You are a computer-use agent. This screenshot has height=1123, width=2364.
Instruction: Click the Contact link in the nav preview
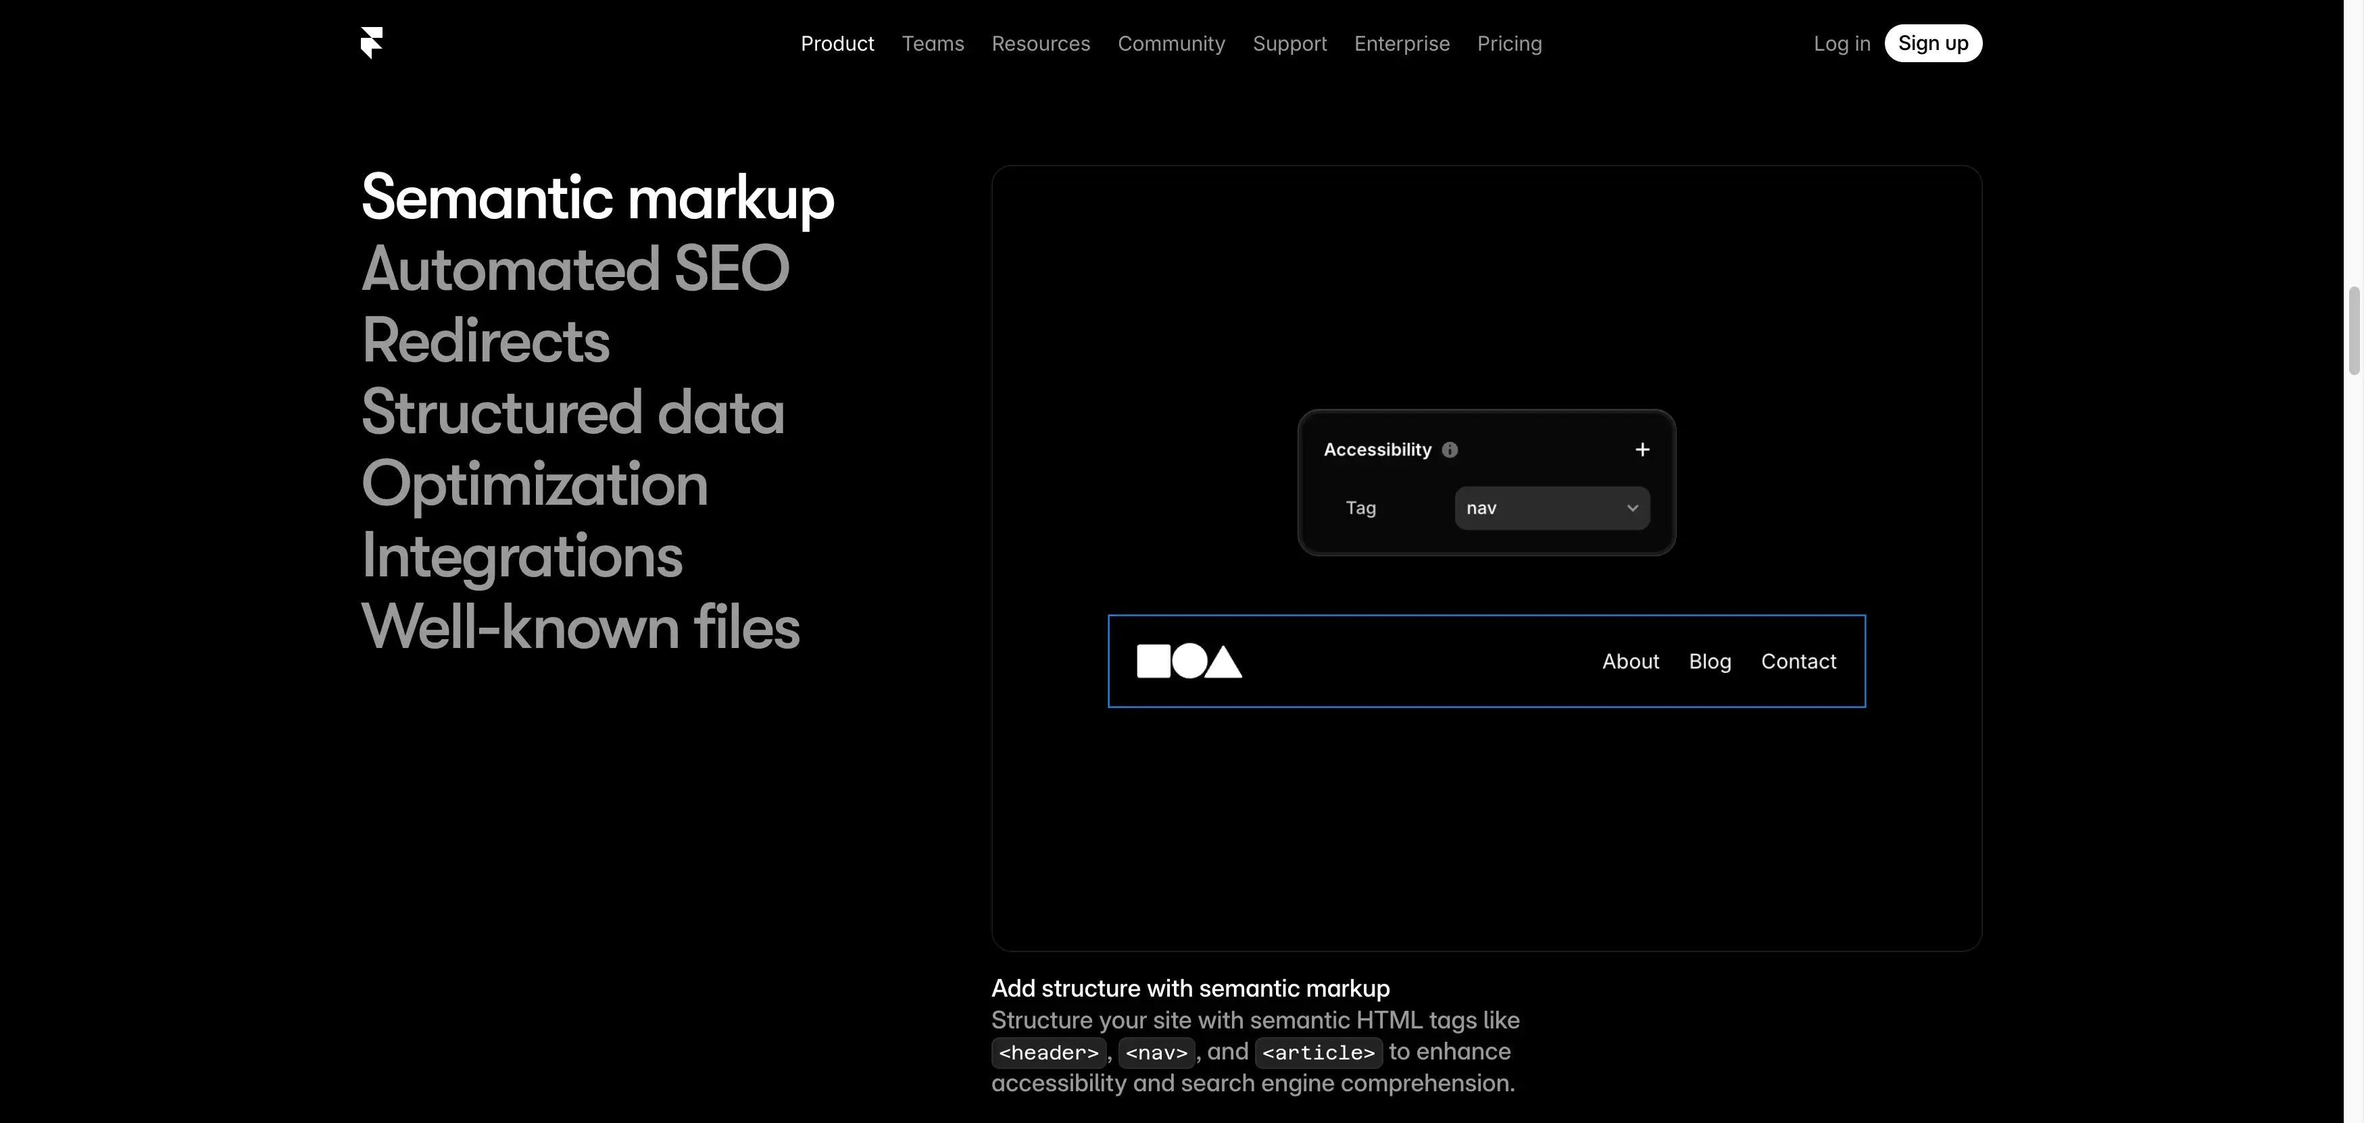[1798, 661]
